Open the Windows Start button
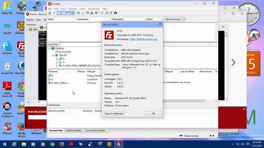Viewport: 264px width, 148px height. click(5, 144)
